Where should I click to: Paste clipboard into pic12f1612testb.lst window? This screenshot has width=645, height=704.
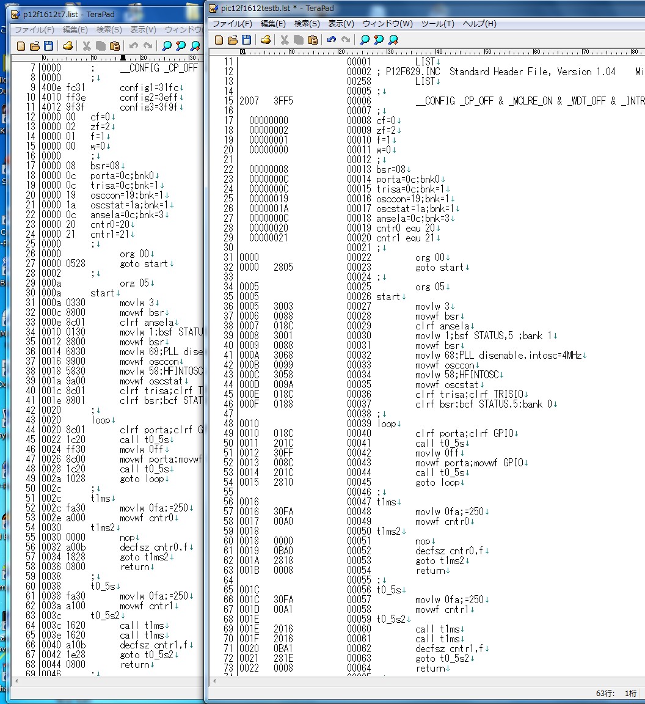[x=313, y=40]
